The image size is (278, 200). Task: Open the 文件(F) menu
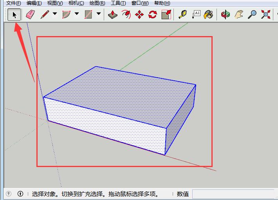(x=13, y=3)
